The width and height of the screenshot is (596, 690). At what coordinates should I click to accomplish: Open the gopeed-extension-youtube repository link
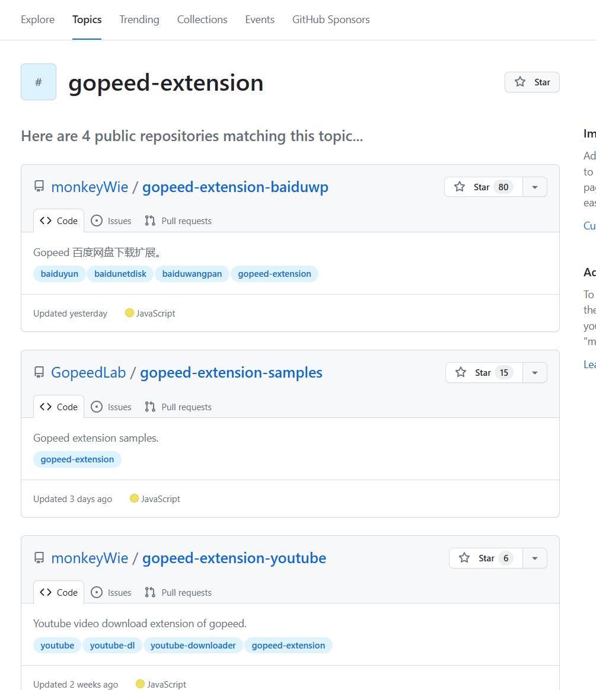(234, 558)
